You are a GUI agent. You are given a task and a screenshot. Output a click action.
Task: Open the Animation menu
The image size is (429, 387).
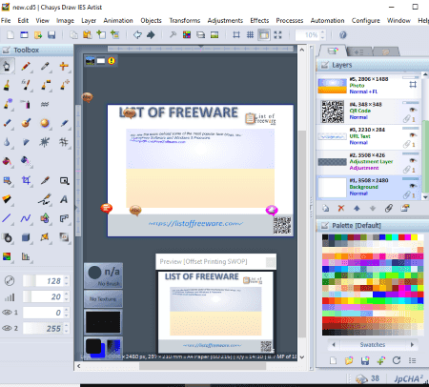pos(118,21)
